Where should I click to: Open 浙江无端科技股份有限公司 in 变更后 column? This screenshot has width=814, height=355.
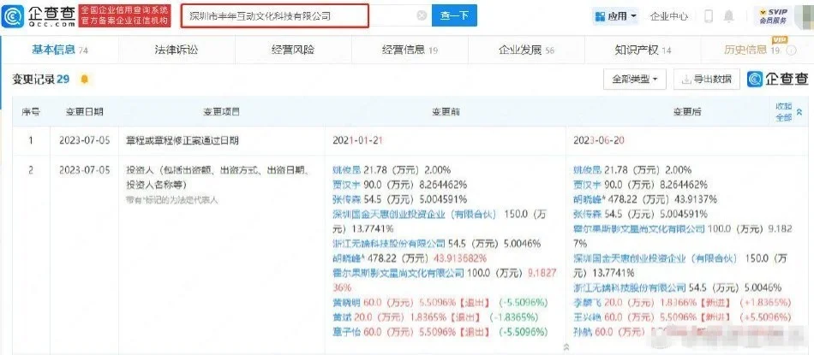pos(630,287)
